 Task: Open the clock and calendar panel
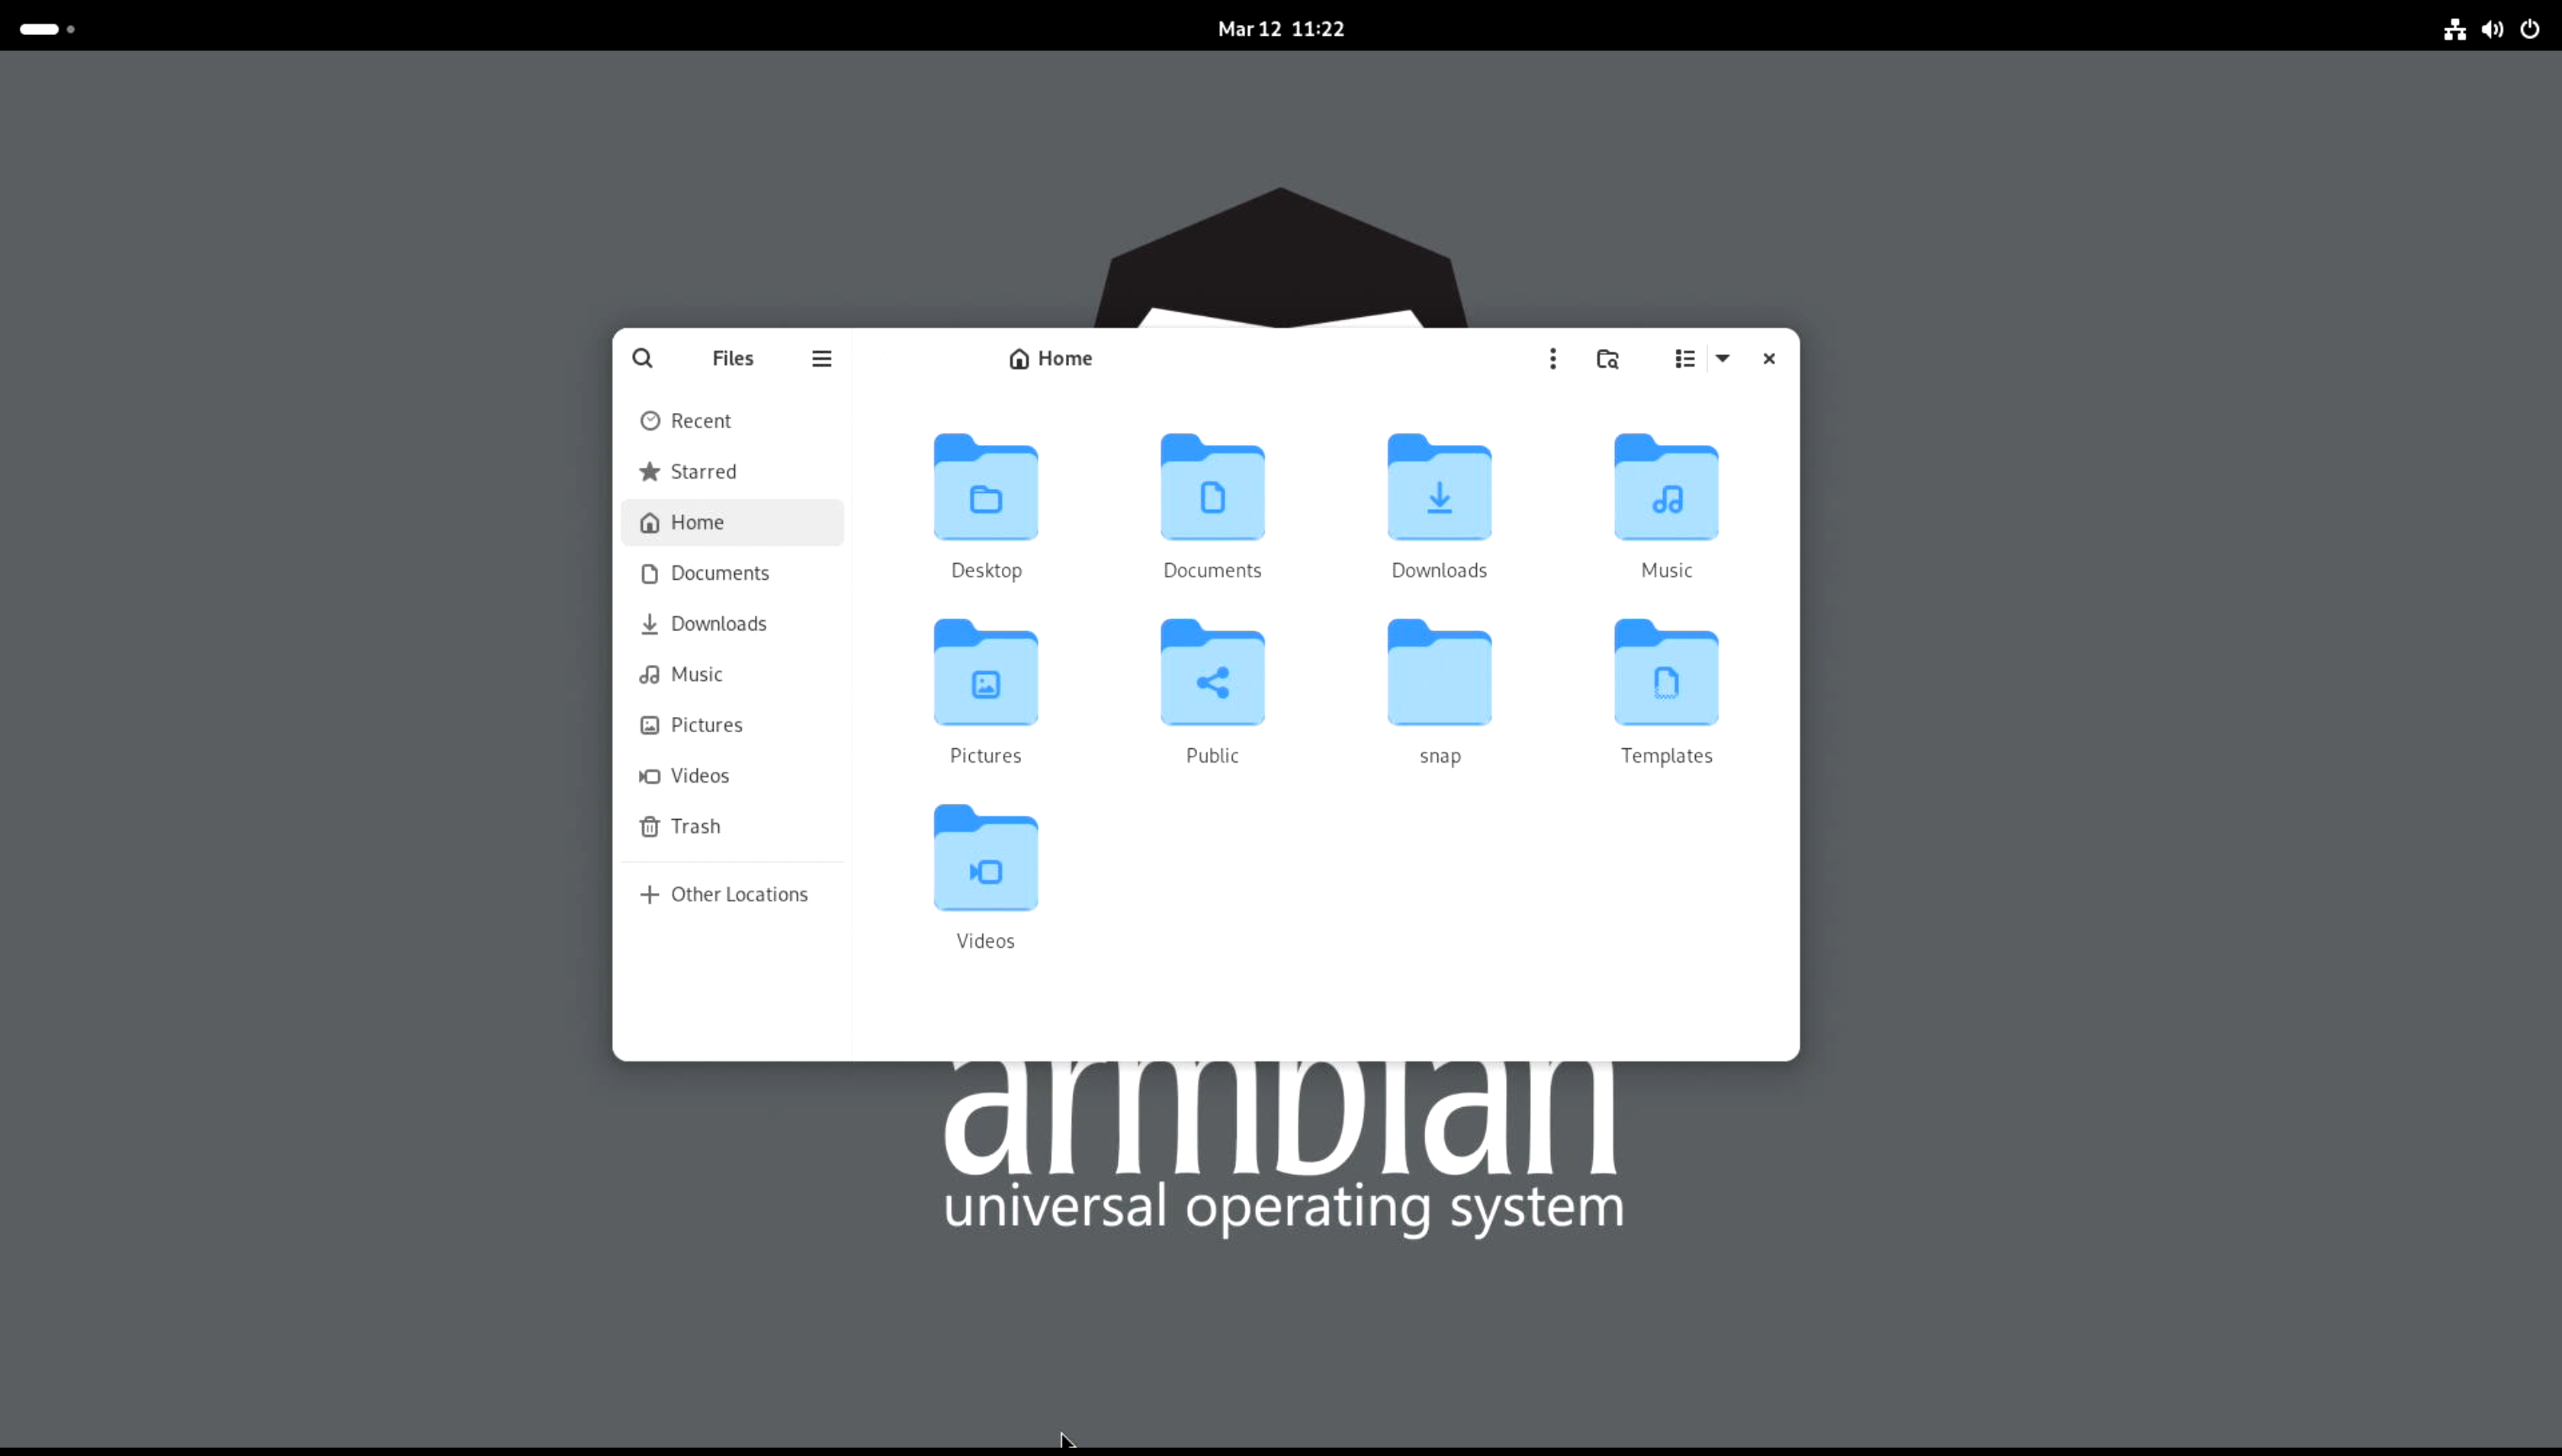[1280, 29]
